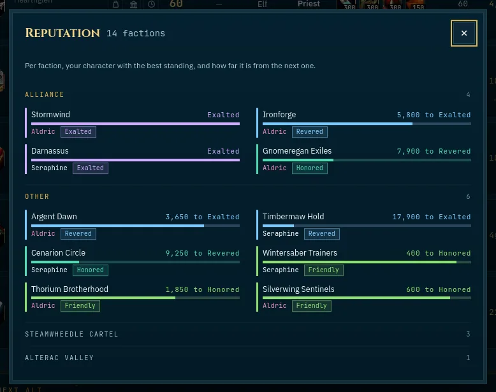The image size is (496, 392).
Task: Open the Ironforge faction row
Action: [x=363, y=123]
